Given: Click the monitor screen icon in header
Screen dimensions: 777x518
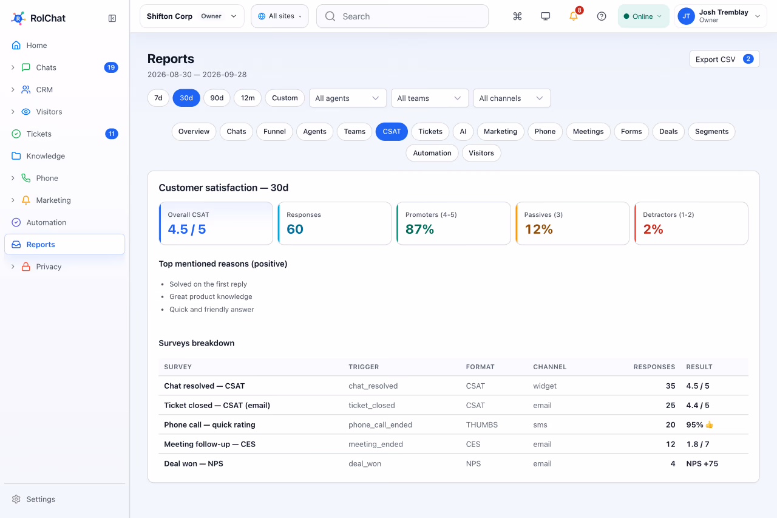Looking at the screenshot, I should pos(546,16).
